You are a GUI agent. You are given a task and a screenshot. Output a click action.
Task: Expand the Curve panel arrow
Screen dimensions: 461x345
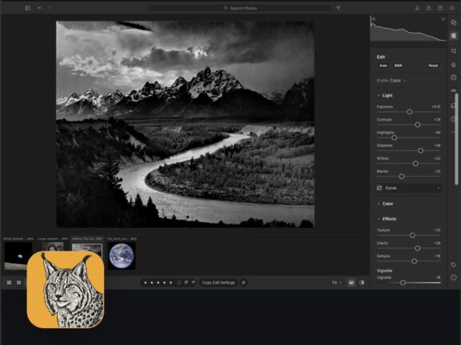(438, 188)
